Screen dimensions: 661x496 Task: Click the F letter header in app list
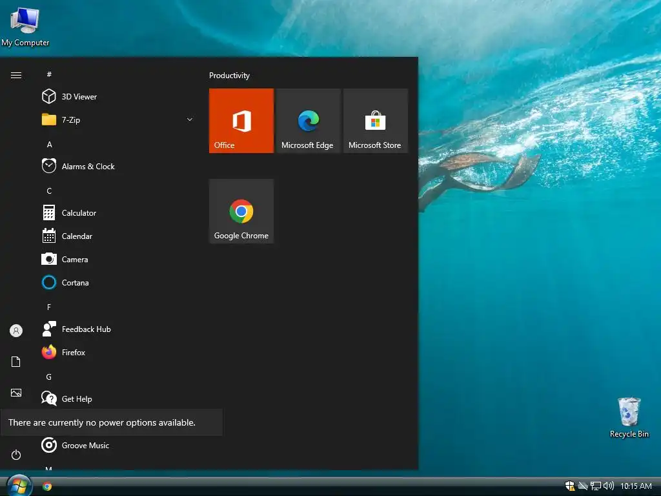(49, 307)
